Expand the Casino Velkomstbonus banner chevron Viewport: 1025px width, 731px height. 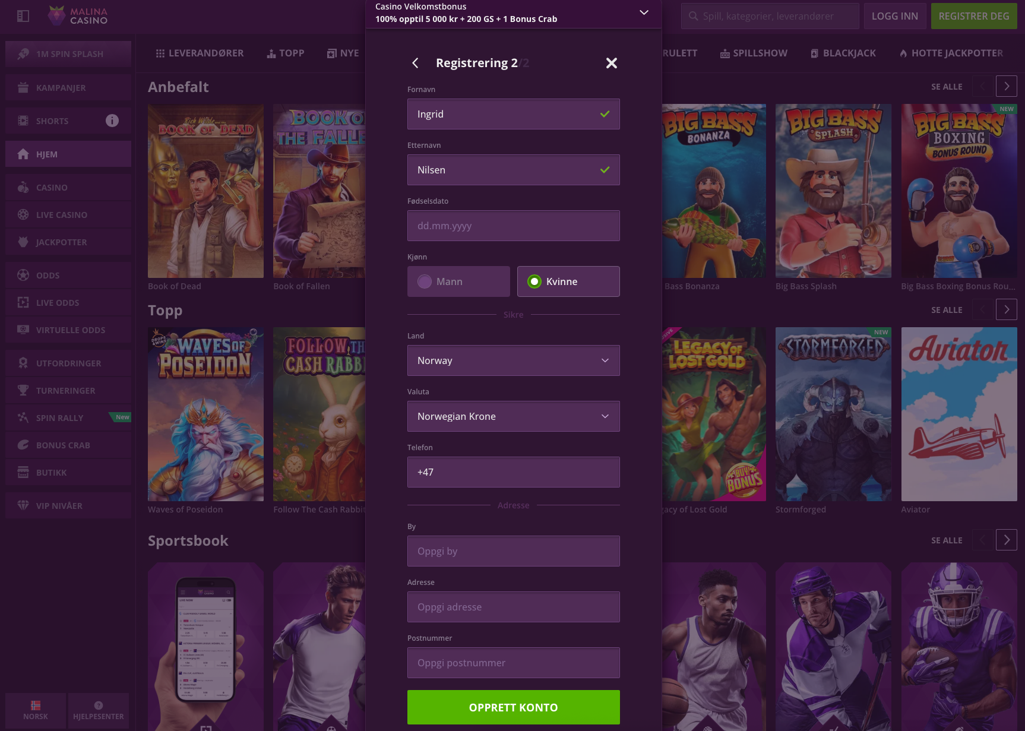(644, 12)
